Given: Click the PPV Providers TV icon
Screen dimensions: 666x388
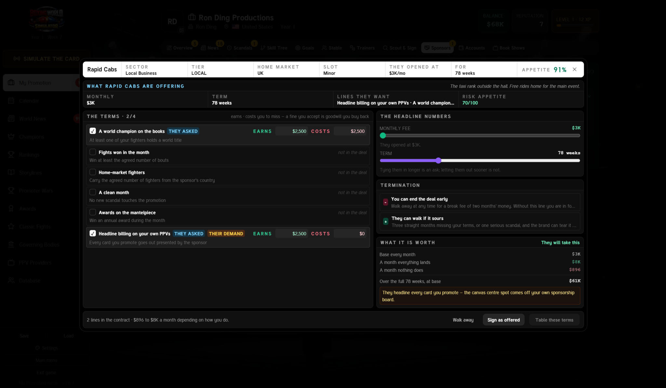Looking at the screenshot, I should 11,262.
